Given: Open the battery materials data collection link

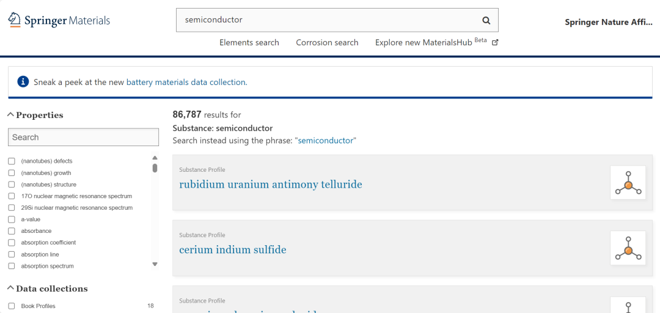Looking at the screenshot, I should 186,82.
